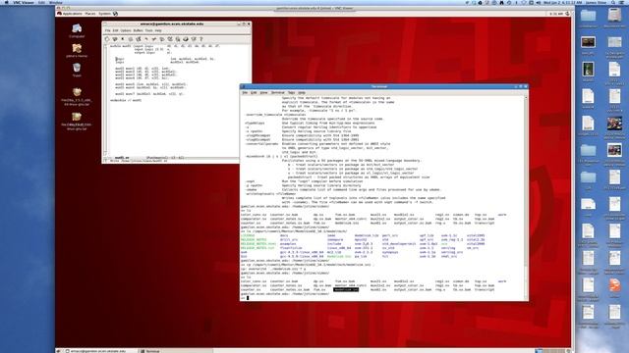Click Emacs Copy toolbar icon
The image size is (629, 353).
coord(162,39)
